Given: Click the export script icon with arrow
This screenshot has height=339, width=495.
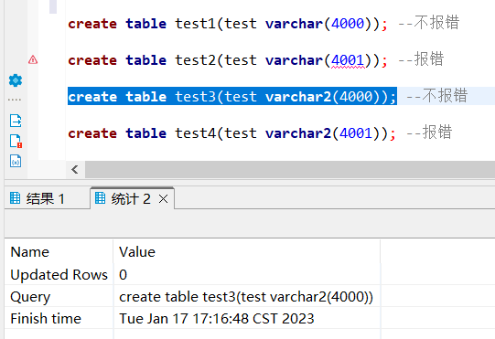Looking at the screenshot, I should 16,121.
